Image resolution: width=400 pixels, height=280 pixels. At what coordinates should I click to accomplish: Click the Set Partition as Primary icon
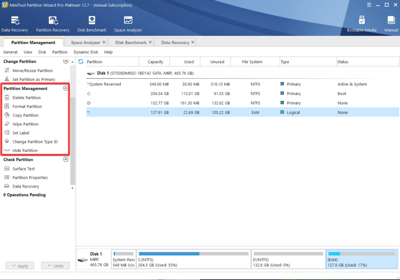[7, 79]
